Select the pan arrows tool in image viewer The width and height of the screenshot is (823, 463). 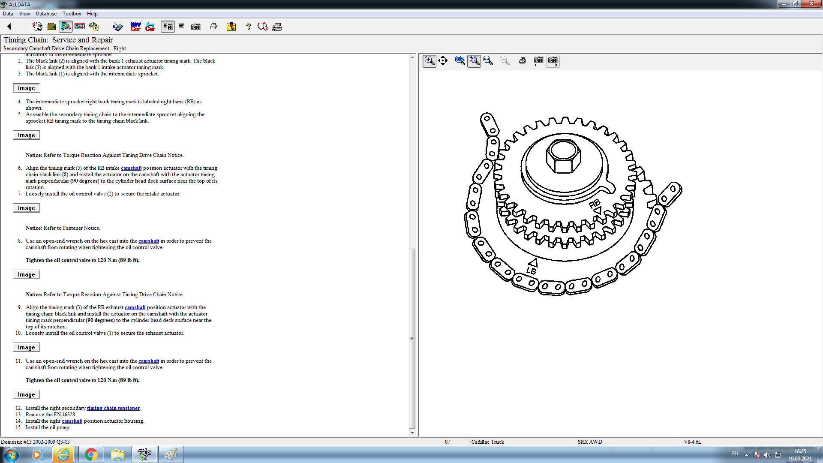pos(443,61)
